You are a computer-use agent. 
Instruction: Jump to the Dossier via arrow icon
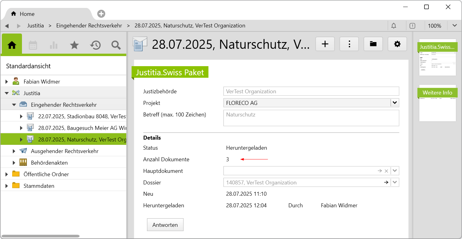(386, 183)
